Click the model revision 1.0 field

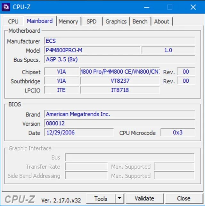[x=168, y=50]
